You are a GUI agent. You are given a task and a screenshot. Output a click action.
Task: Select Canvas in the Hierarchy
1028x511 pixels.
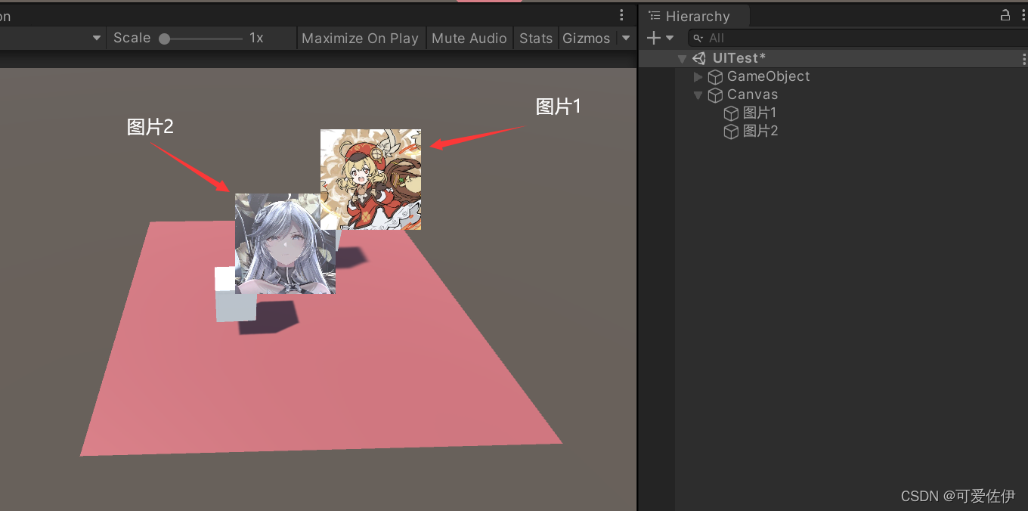tap(752, 94)
